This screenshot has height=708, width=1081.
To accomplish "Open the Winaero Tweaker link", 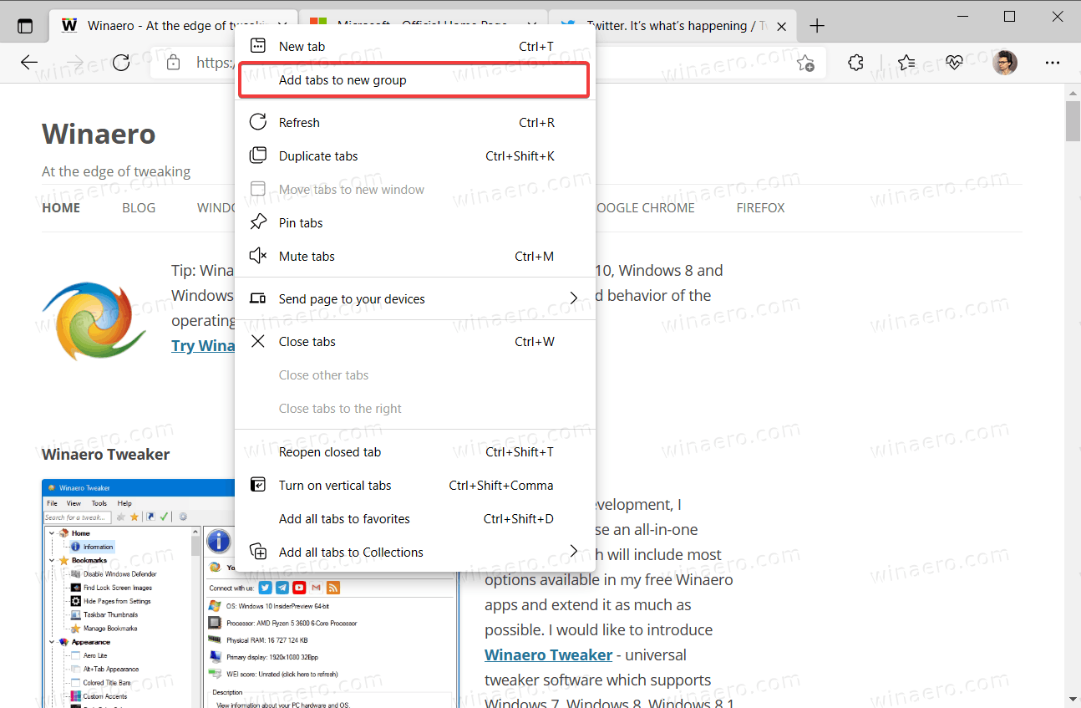I will [548, 655].
